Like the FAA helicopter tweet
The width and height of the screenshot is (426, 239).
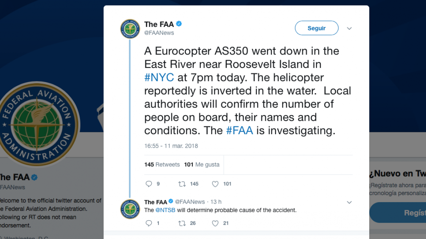[x=215, y=183]
